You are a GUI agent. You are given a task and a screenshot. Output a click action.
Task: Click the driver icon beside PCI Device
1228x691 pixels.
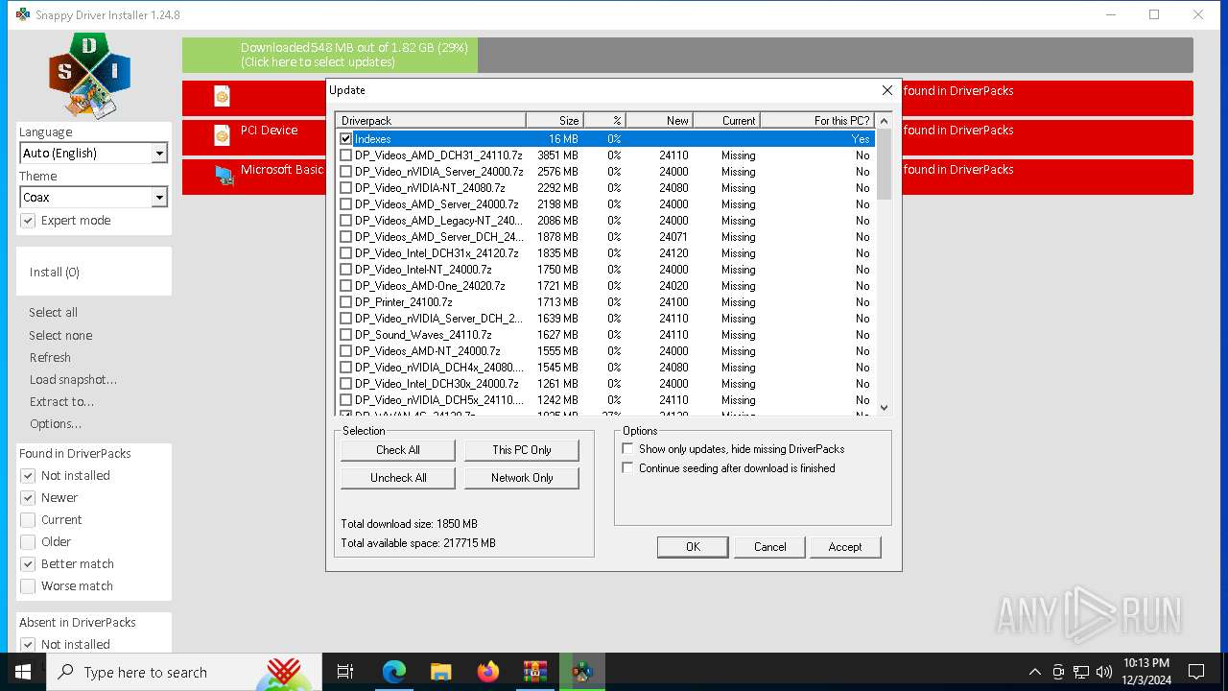[x=222, y=134]
